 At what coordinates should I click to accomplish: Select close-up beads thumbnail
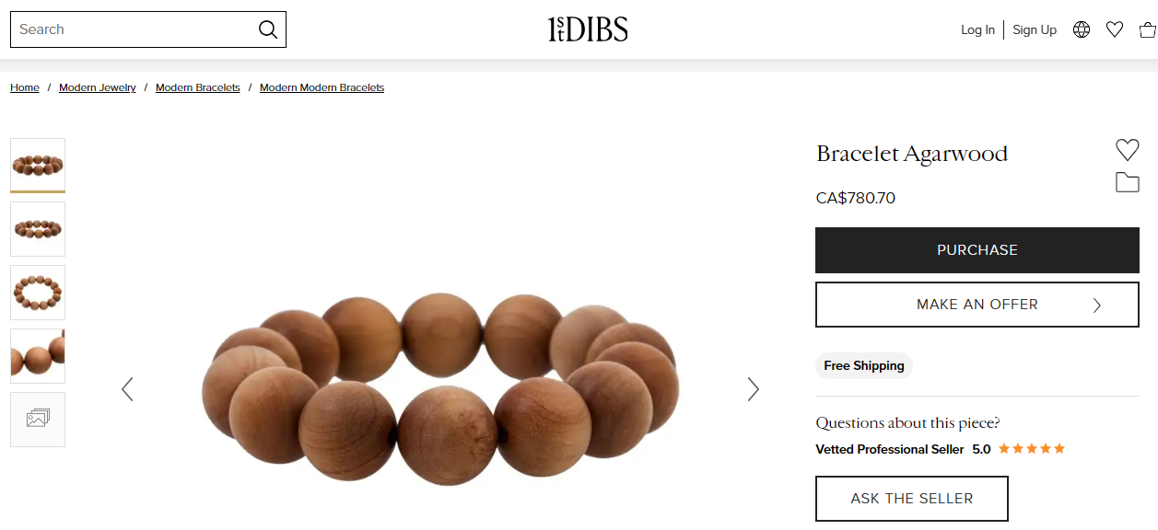[38, 356]
